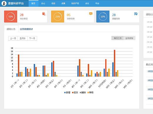
Task: Open the 消息信息 orange chat bubble icon
Action: 91,13
